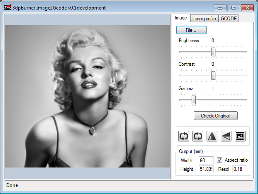Click the 3dpBurner app icon in title bar
Viewport: 258px width, 194px height.
[x=7, y=7]
